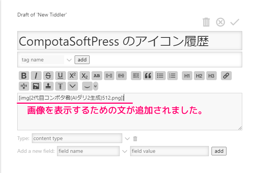The height and width of the screenshot is (173, 258).
Task: Edit the tiddler title field
Action: 130,41
